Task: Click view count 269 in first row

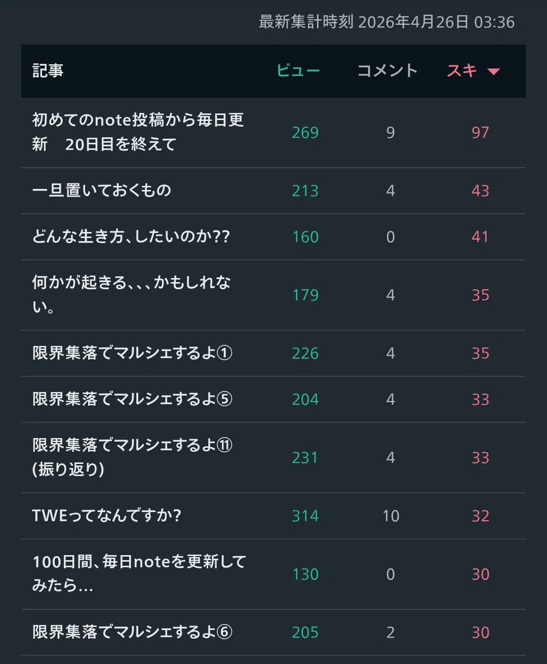Action: [x=305, y=133]
